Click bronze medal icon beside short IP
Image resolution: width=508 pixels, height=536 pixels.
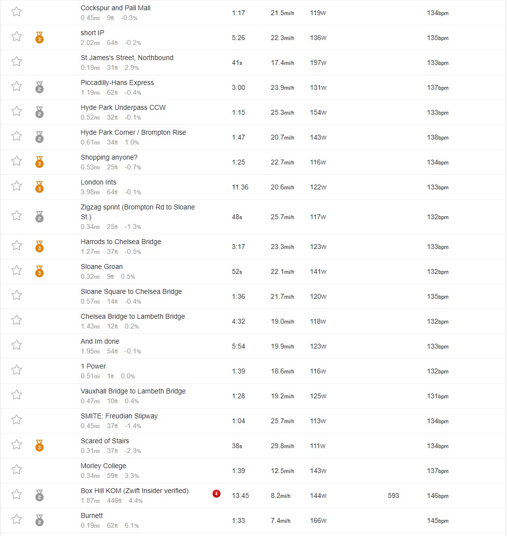[39, 37]
